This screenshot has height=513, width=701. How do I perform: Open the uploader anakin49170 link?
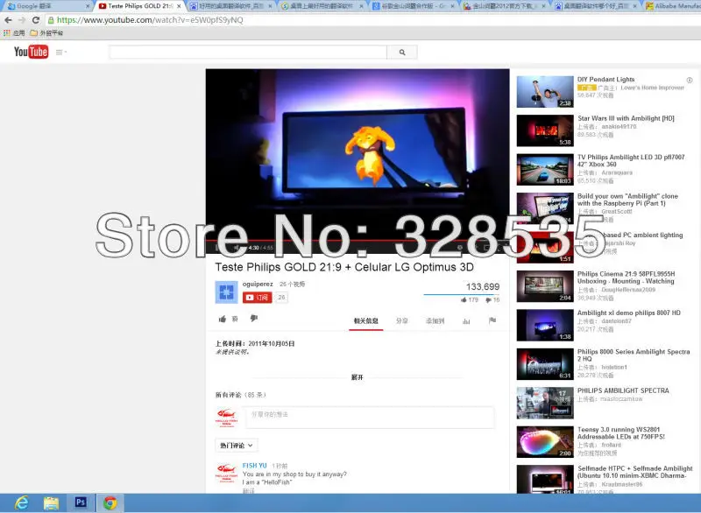619,127
